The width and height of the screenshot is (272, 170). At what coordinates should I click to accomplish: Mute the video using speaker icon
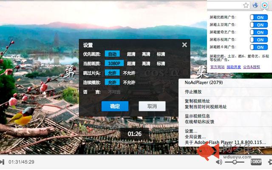219,162
